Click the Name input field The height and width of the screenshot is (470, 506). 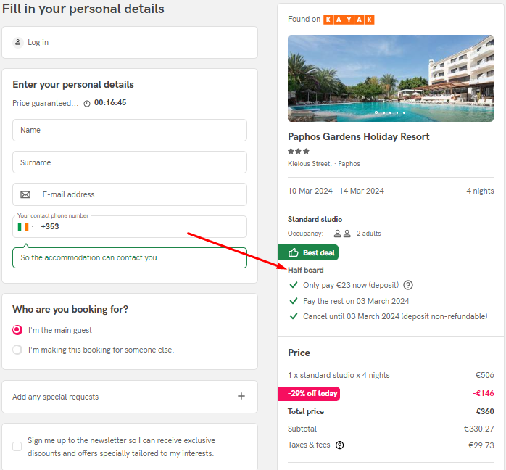tap(130, 130)
